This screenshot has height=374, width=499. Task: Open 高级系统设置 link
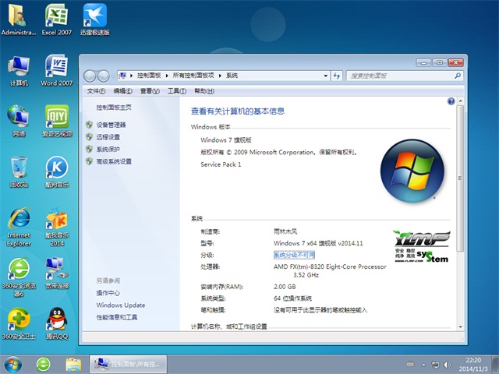114,161
